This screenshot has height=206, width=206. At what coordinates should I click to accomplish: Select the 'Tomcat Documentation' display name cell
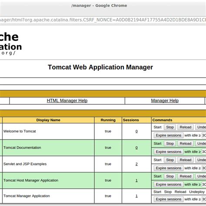48,148
